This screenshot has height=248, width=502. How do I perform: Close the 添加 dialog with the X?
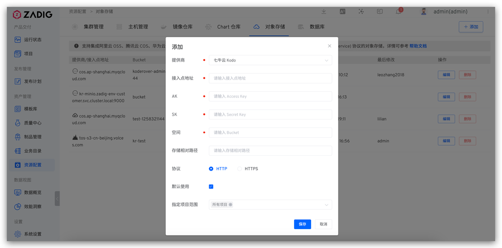329,46
